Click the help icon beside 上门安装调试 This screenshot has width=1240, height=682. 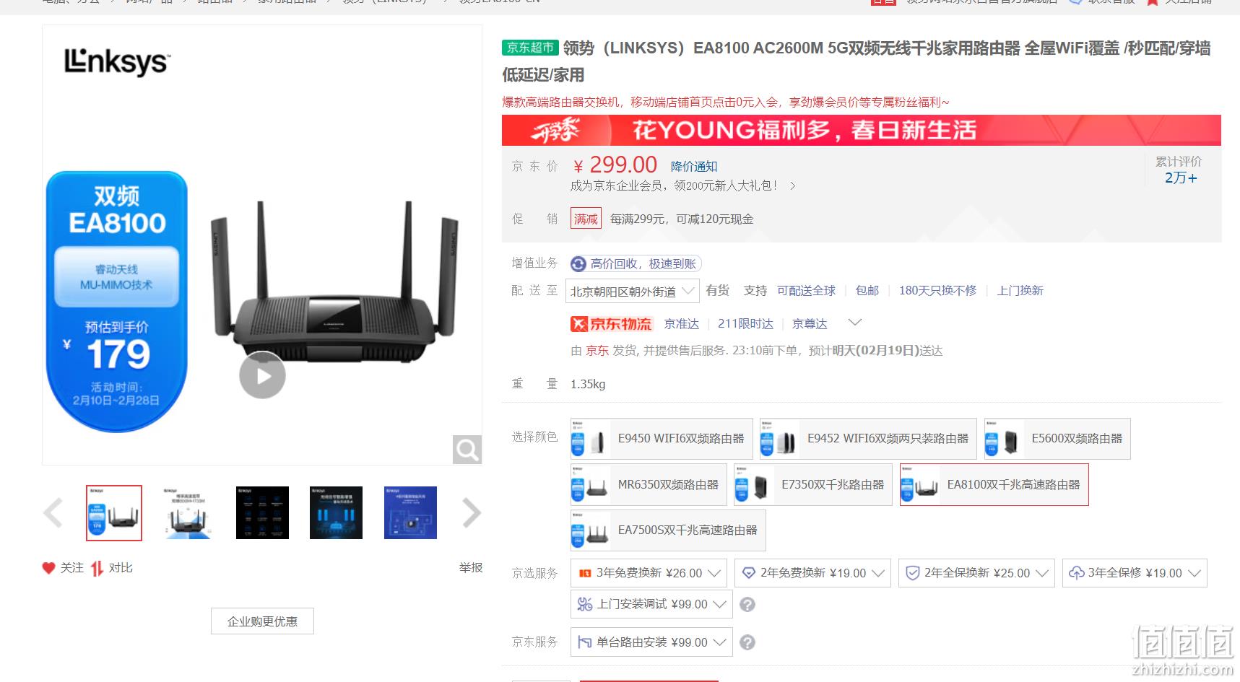tap(747, 605)
